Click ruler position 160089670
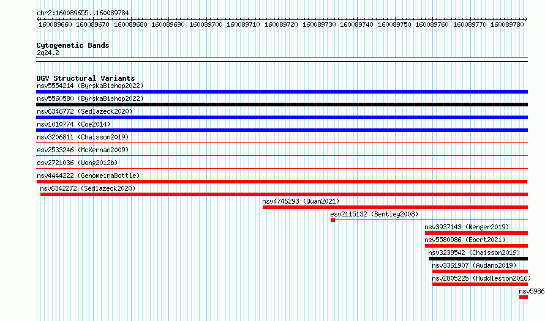 point(93,24)
